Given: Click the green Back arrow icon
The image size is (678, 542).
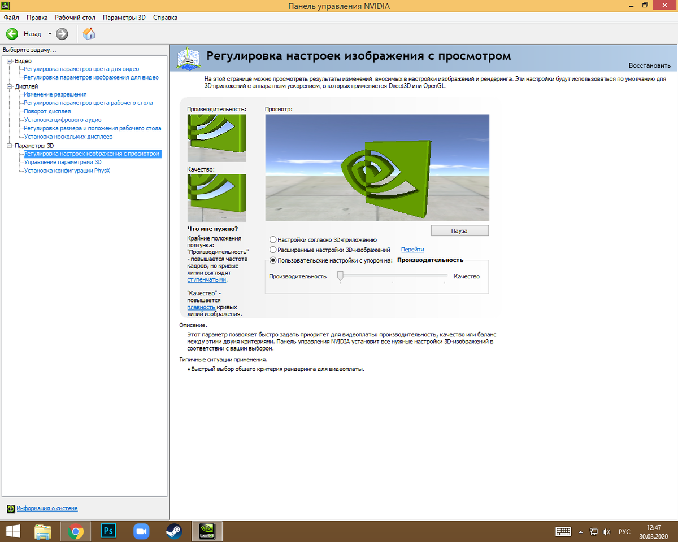Looking at the screenshot, I should [x=12, y=34].
